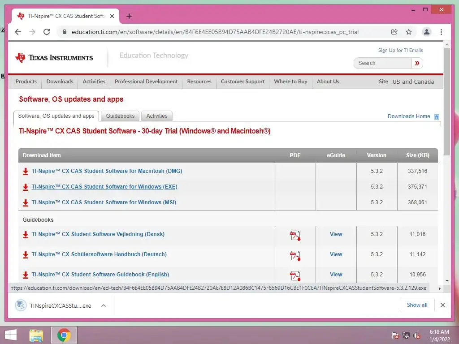This screenshot has width=459, height=344.
Task: Open Sign Up for TI Emails link
Action: click(x=400, y=50)
